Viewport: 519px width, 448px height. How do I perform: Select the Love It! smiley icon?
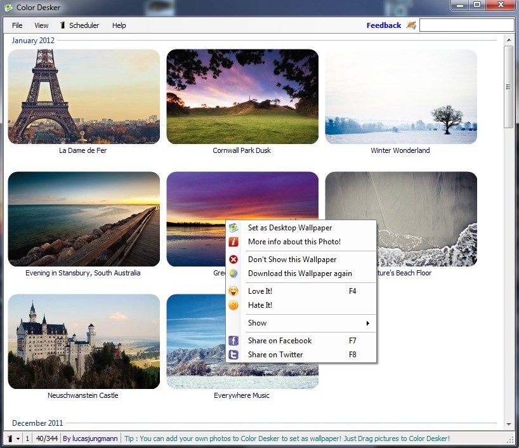point(233,291)
